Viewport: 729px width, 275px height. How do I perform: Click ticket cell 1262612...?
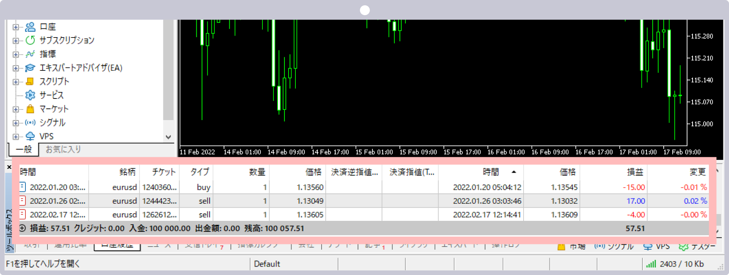pyautogui.click(x=159, y=214)
